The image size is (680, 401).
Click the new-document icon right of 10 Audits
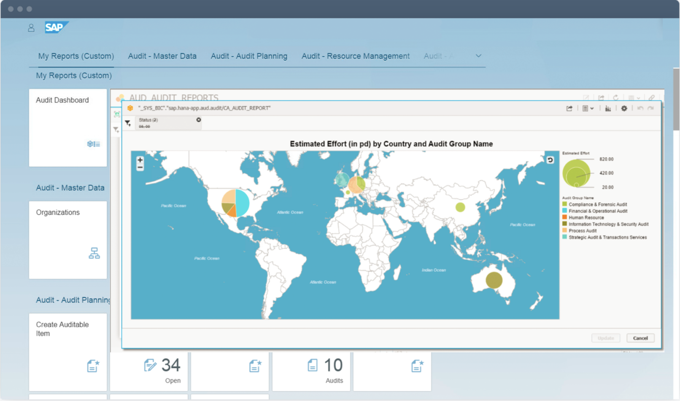[417, 366]
